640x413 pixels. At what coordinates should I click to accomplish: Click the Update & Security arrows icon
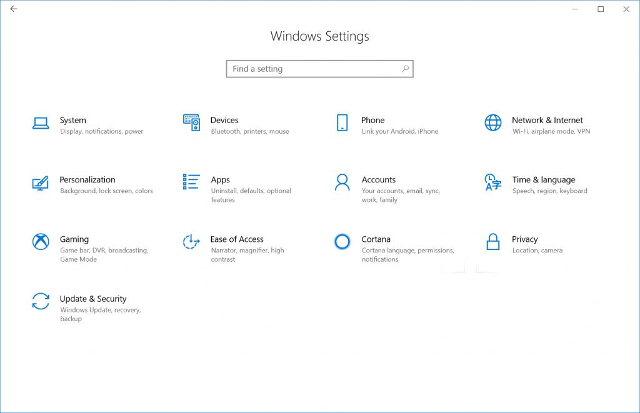click(x=41, y=301)
